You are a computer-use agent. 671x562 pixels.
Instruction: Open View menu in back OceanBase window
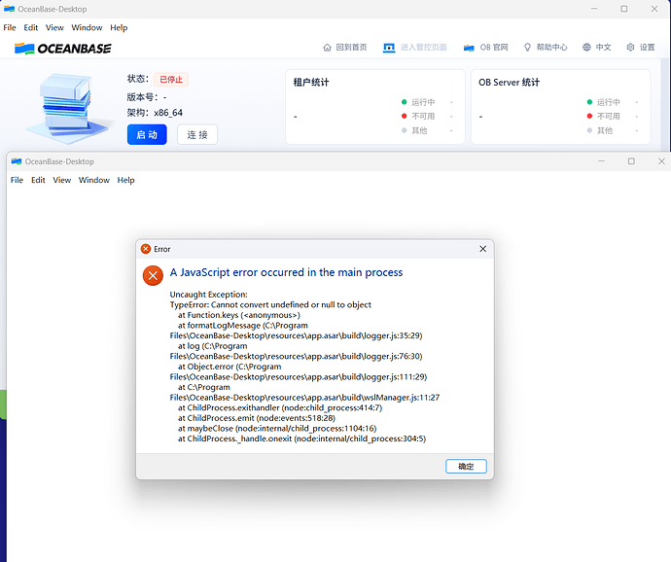(54, 27)
